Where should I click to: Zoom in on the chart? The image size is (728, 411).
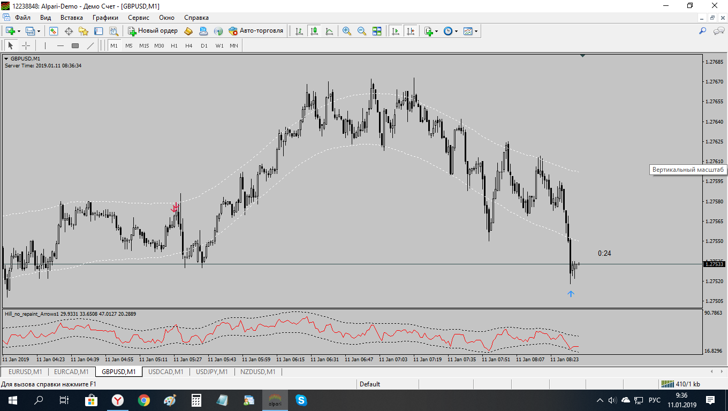[x=347, y=31]
